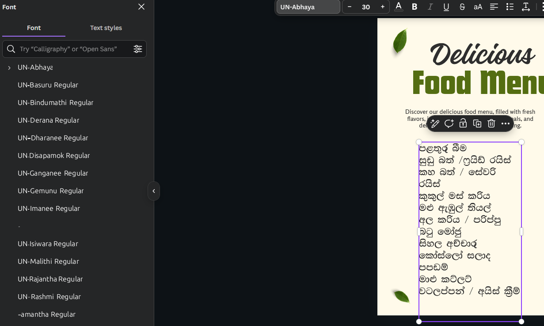Select UN-Gemunu Regular font

click(x=51, y=191)
